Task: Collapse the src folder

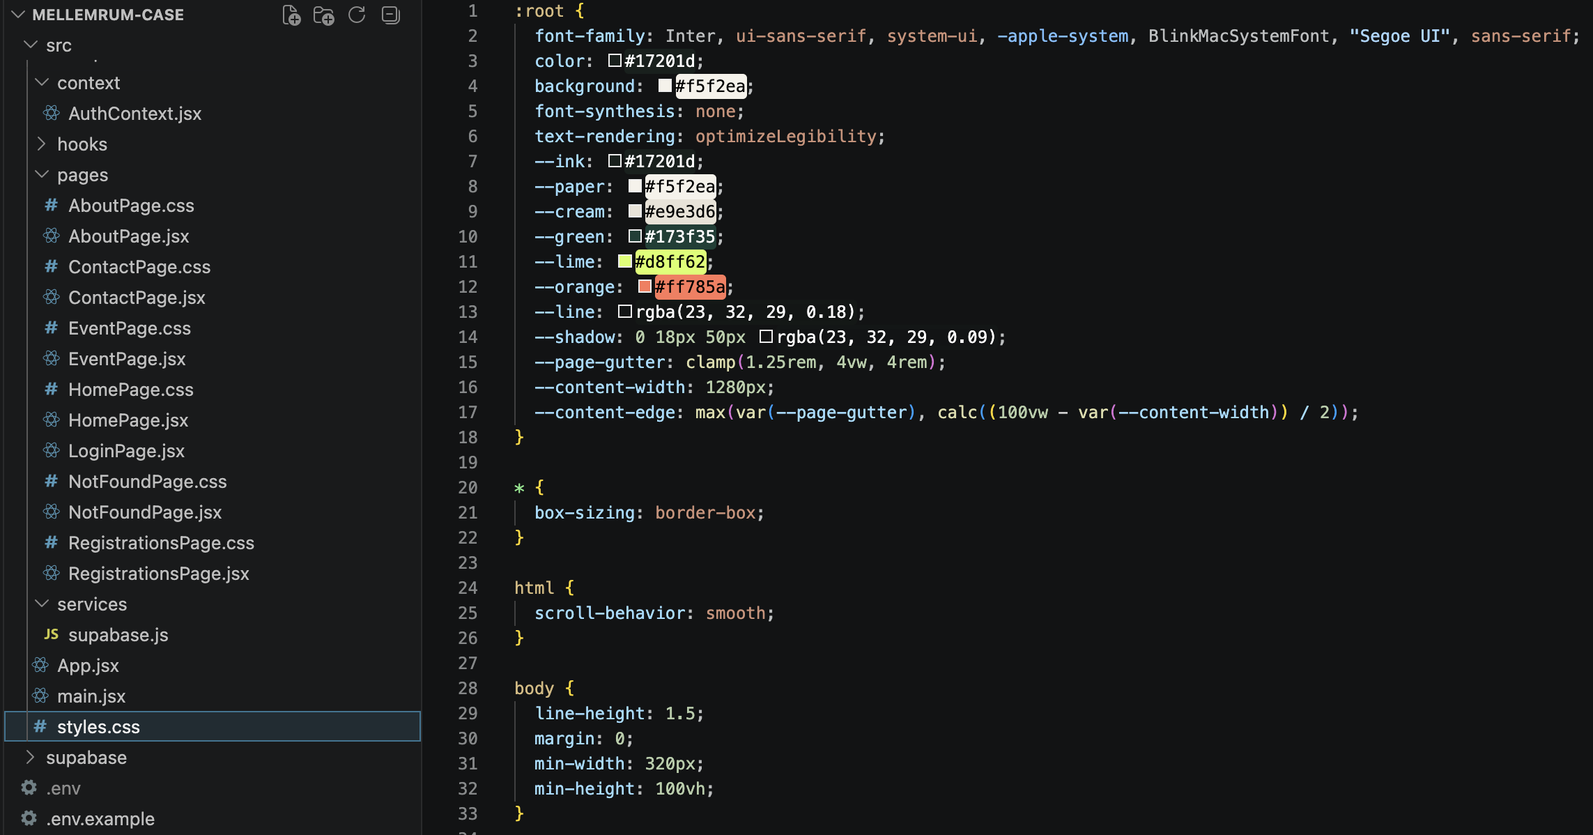Action: click(x=31, y=45)
